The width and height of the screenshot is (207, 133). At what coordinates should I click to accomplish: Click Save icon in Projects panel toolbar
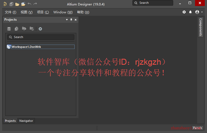tap(9, 29)
